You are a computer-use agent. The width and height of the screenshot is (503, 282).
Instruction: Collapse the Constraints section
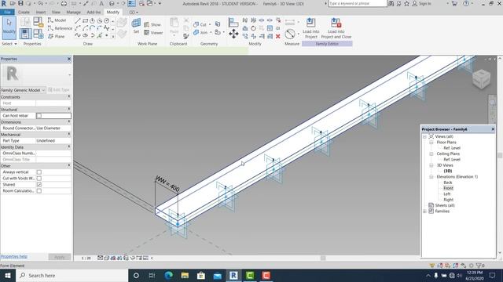click(x=69, y=97)
